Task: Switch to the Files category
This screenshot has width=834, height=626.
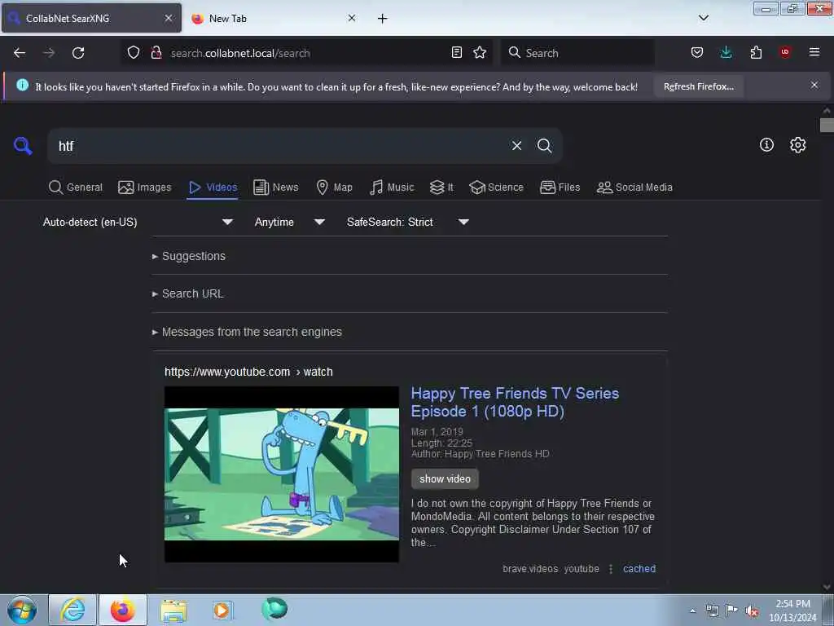Action: (560, 187)
